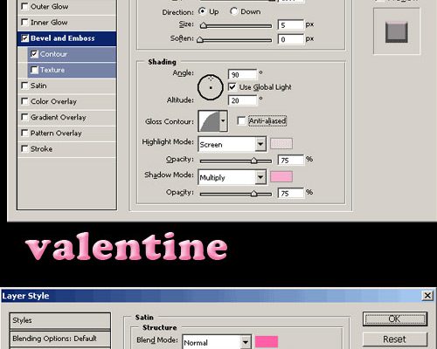Click the Highlight Opacity percent field
This screenshot has width=437, height=349.
tap(291, 160)
